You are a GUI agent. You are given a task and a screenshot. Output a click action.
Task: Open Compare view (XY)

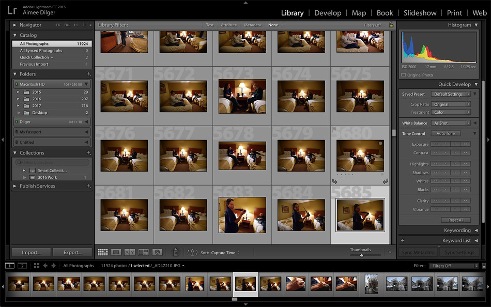tap(130, 252)
